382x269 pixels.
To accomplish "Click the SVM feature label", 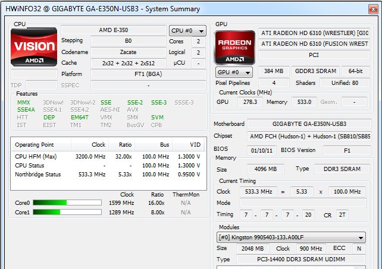I will click(158, 118).
